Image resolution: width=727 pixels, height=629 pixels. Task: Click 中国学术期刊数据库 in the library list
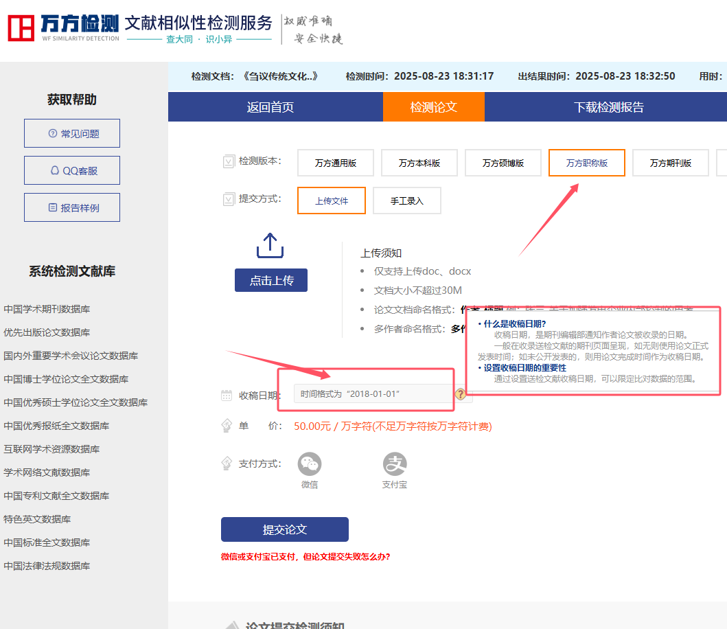tap(47, 309)
